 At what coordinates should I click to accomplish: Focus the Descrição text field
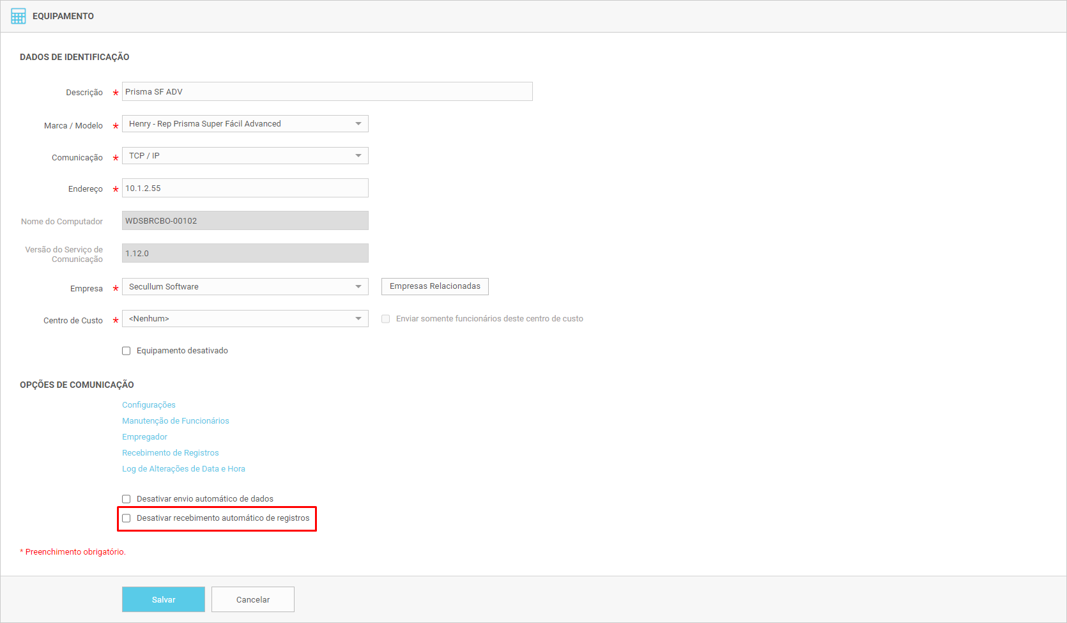tap(327, 92)
